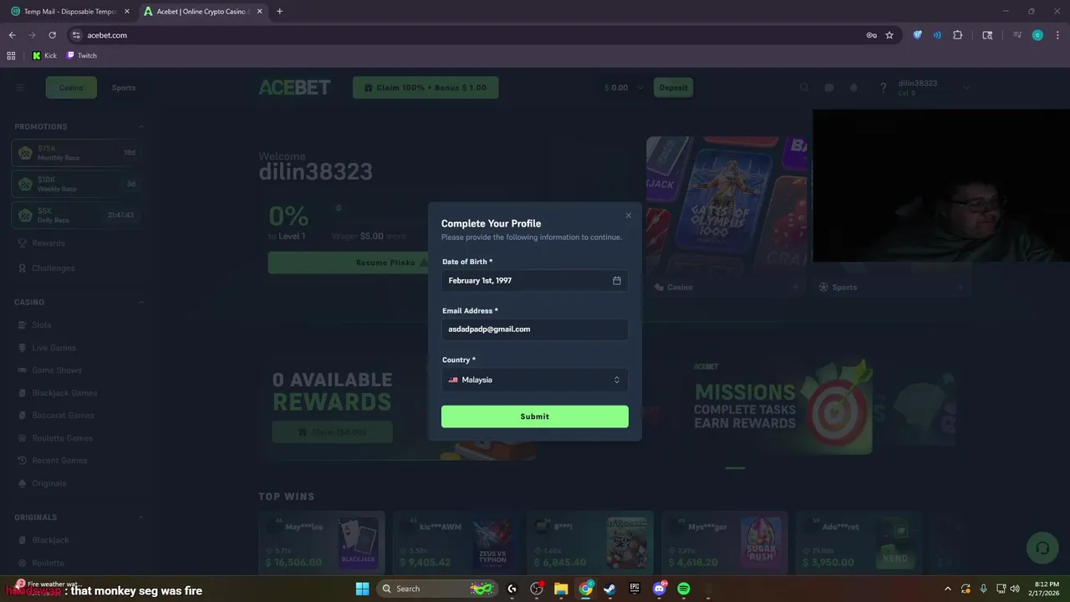Click the taskbar Search box

(436, 589)
